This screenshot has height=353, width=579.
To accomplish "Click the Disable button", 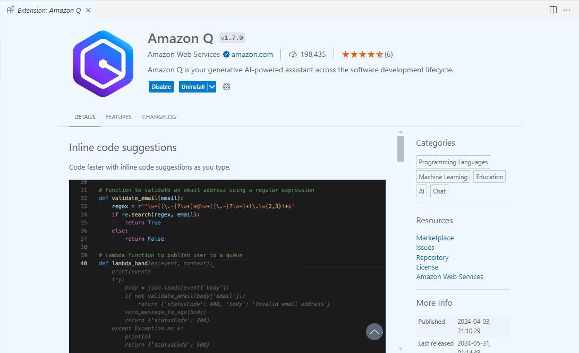I will coord(161,87).
